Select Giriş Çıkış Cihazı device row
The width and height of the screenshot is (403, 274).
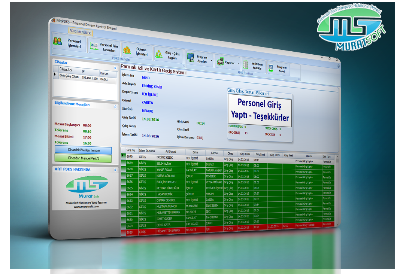[85, 77]
